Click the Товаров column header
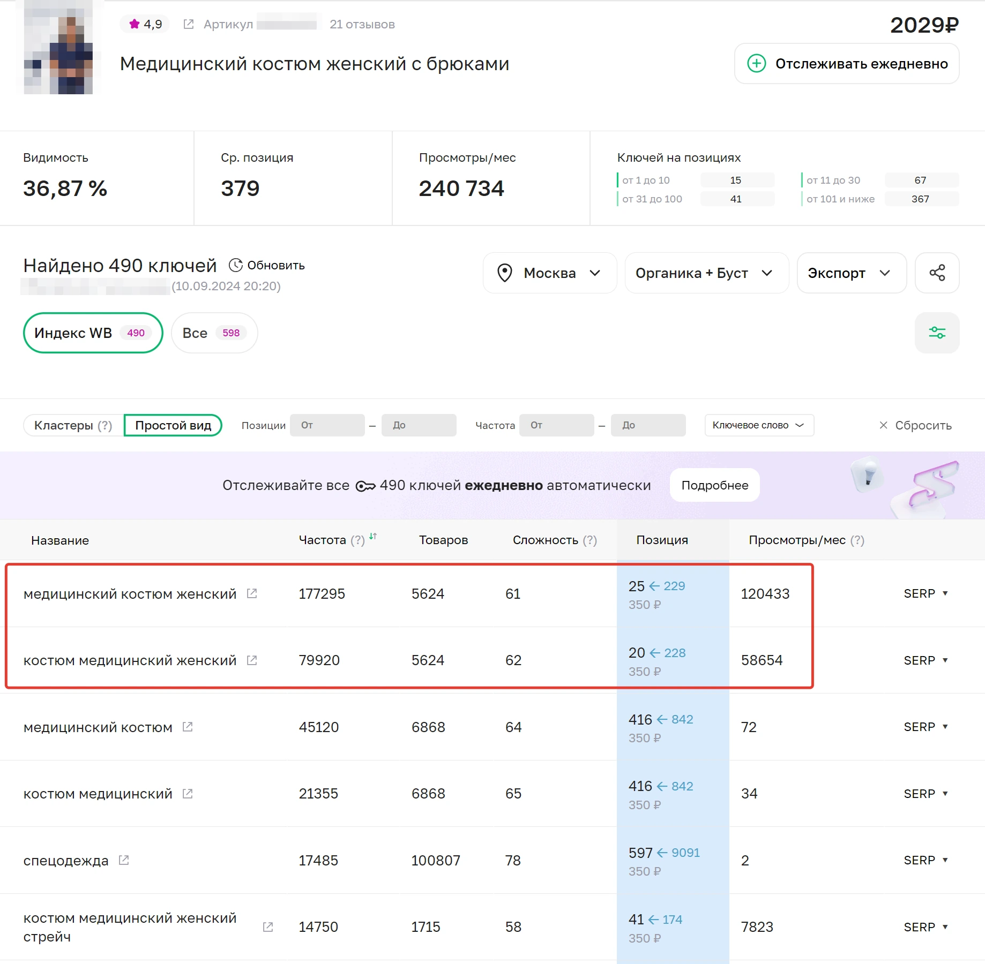This screenshot has width=985, height=964. point(444,540)
